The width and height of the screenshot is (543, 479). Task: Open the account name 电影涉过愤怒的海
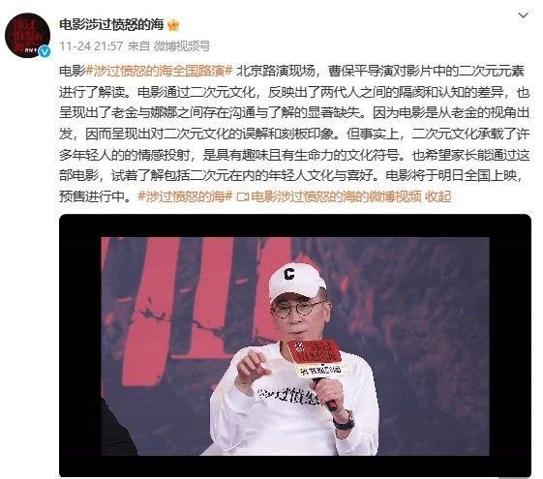[111, 25]
